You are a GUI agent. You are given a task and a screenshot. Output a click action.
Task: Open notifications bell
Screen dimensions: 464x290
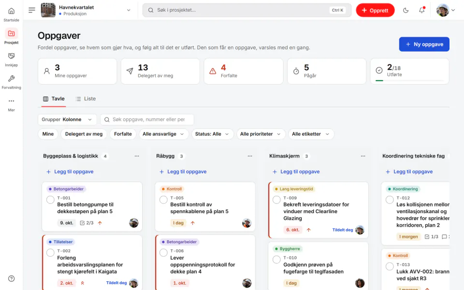click(x=421, y=10)
